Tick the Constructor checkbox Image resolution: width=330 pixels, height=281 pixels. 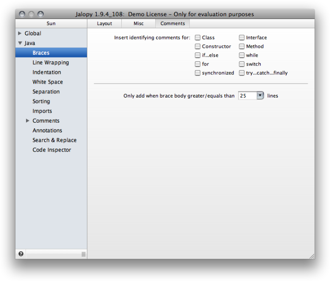[198, 46]
